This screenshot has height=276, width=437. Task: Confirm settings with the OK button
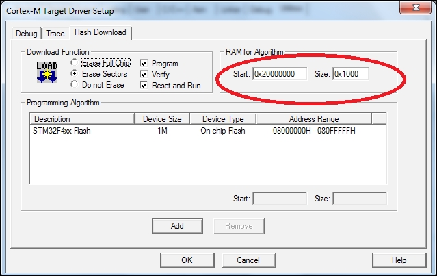pyautogui.click(x=187, y=260)
